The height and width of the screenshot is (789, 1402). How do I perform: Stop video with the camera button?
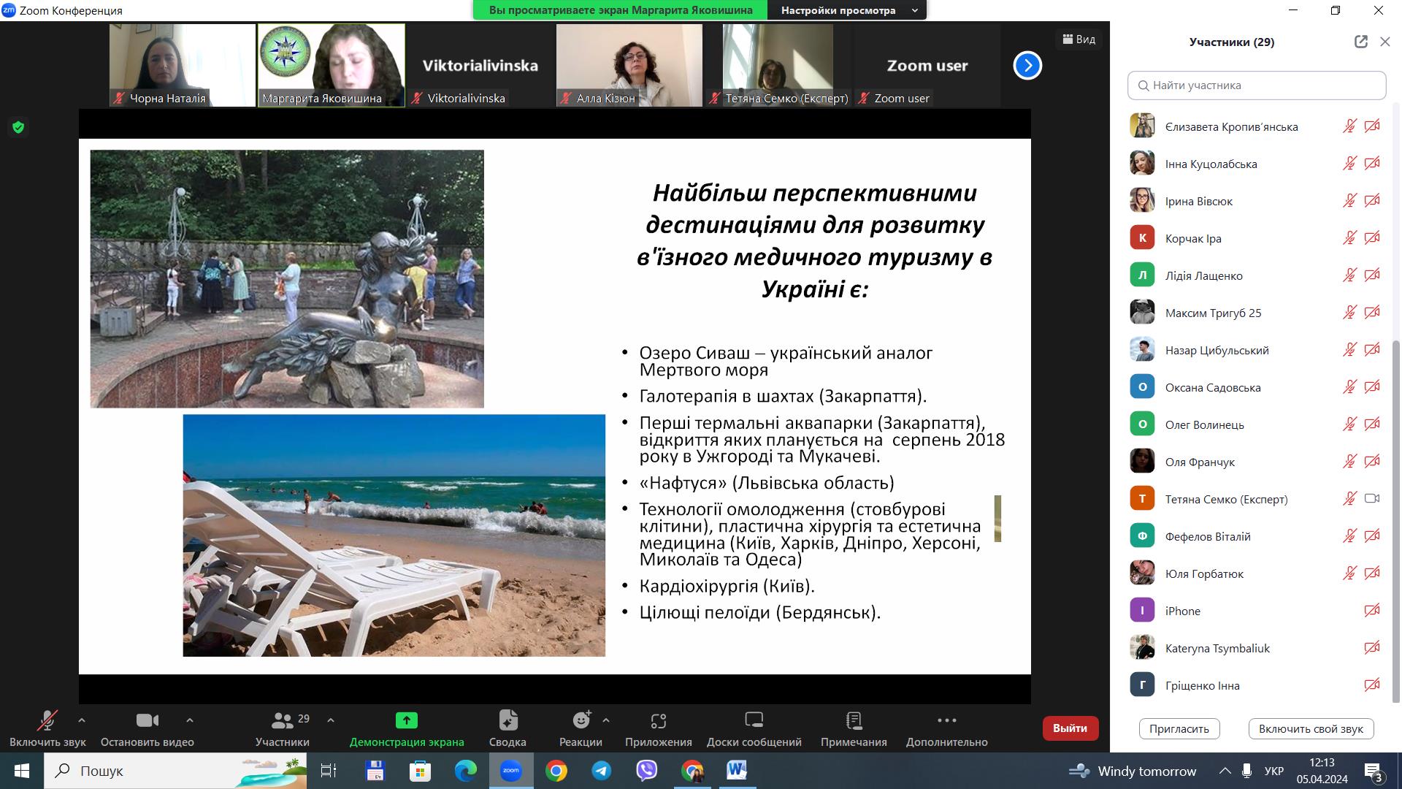tap(147, 721)
